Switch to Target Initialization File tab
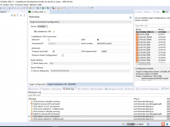This screenshot has width=170, height=127. point(57,84)
